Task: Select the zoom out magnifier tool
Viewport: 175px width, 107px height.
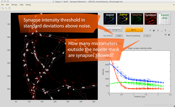Action: click(6, 8)
